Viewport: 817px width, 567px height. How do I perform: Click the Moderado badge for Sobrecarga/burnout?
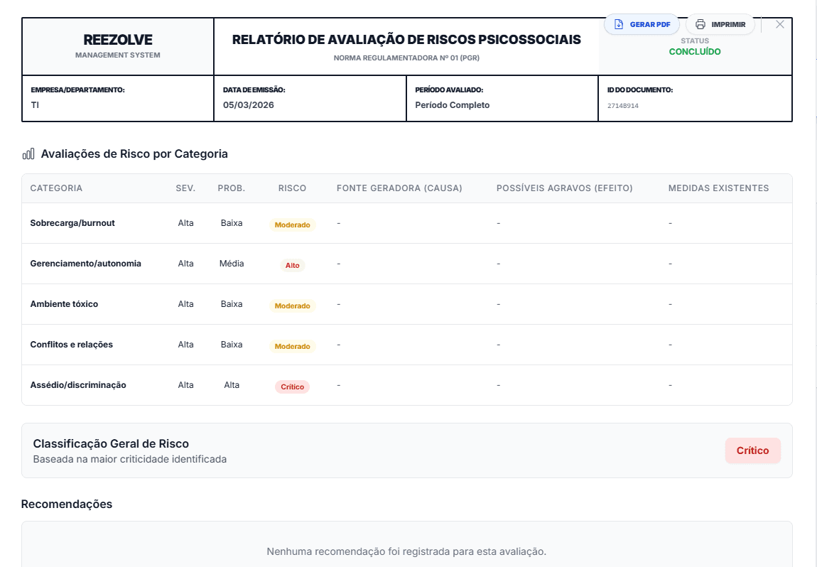coord(291,225)
